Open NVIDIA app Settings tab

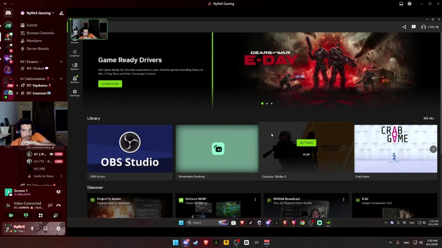pyautogui.click(x=75, y=93)
